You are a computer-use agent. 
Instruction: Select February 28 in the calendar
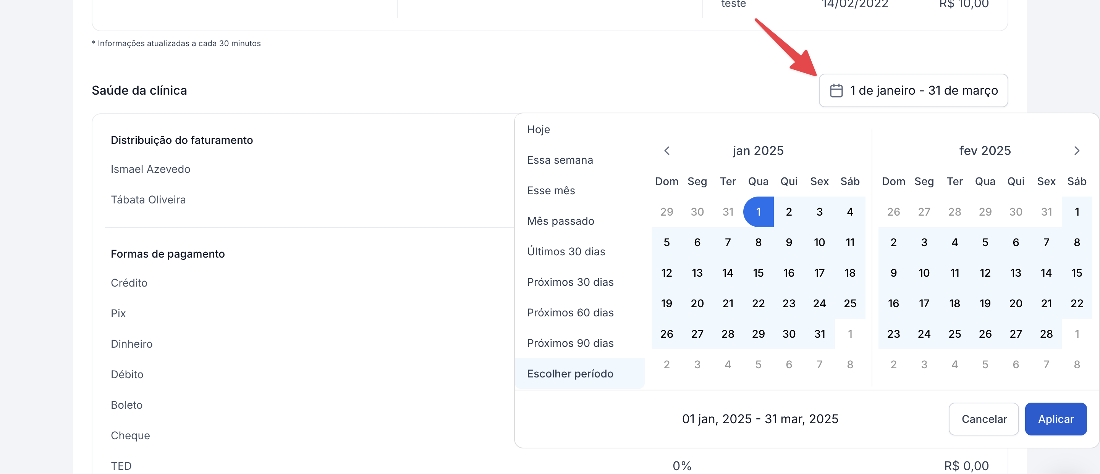(1046, 334)
